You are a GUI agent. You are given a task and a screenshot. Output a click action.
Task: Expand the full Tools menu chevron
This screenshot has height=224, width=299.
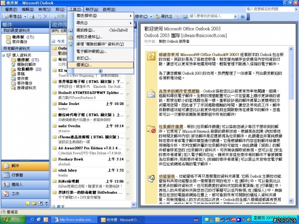click(100, 71)
